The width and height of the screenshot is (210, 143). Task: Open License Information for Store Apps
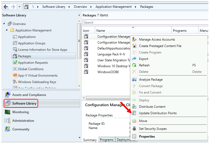pos(43,50)
